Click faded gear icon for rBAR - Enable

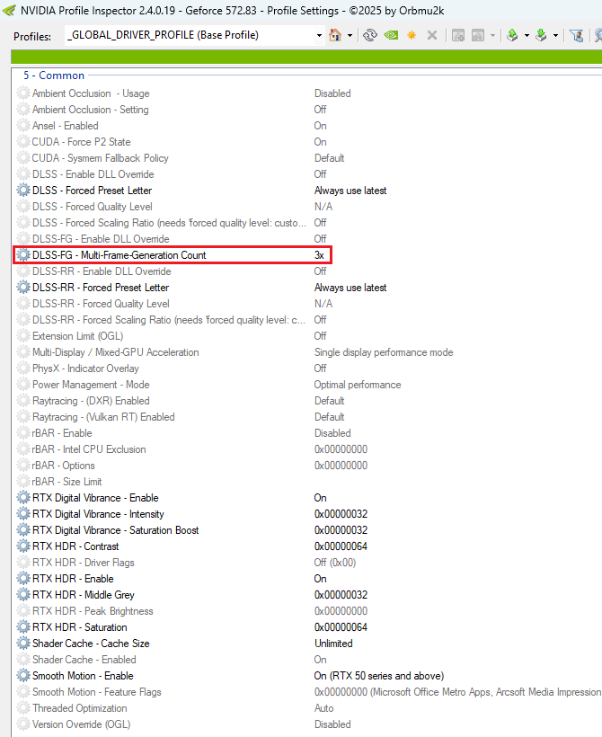23,433
